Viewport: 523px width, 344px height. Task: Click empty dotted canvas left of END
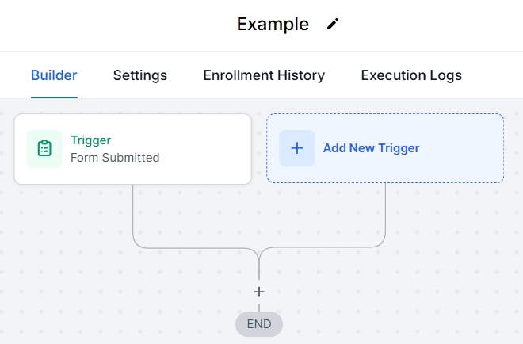119,309
